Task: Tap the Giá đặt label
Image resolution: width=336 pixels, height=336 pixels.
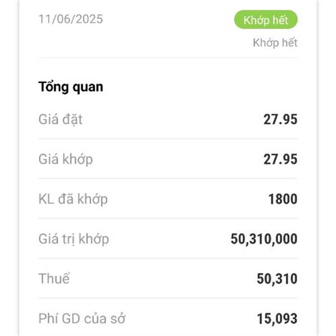Action: [60, 119]
